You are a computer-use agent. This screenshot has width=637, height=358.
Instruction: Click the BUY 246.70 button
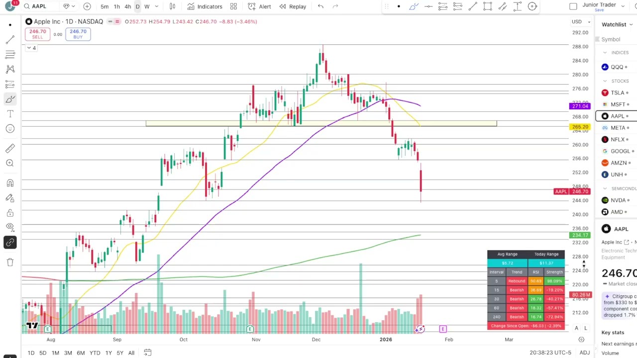[78, 34]
